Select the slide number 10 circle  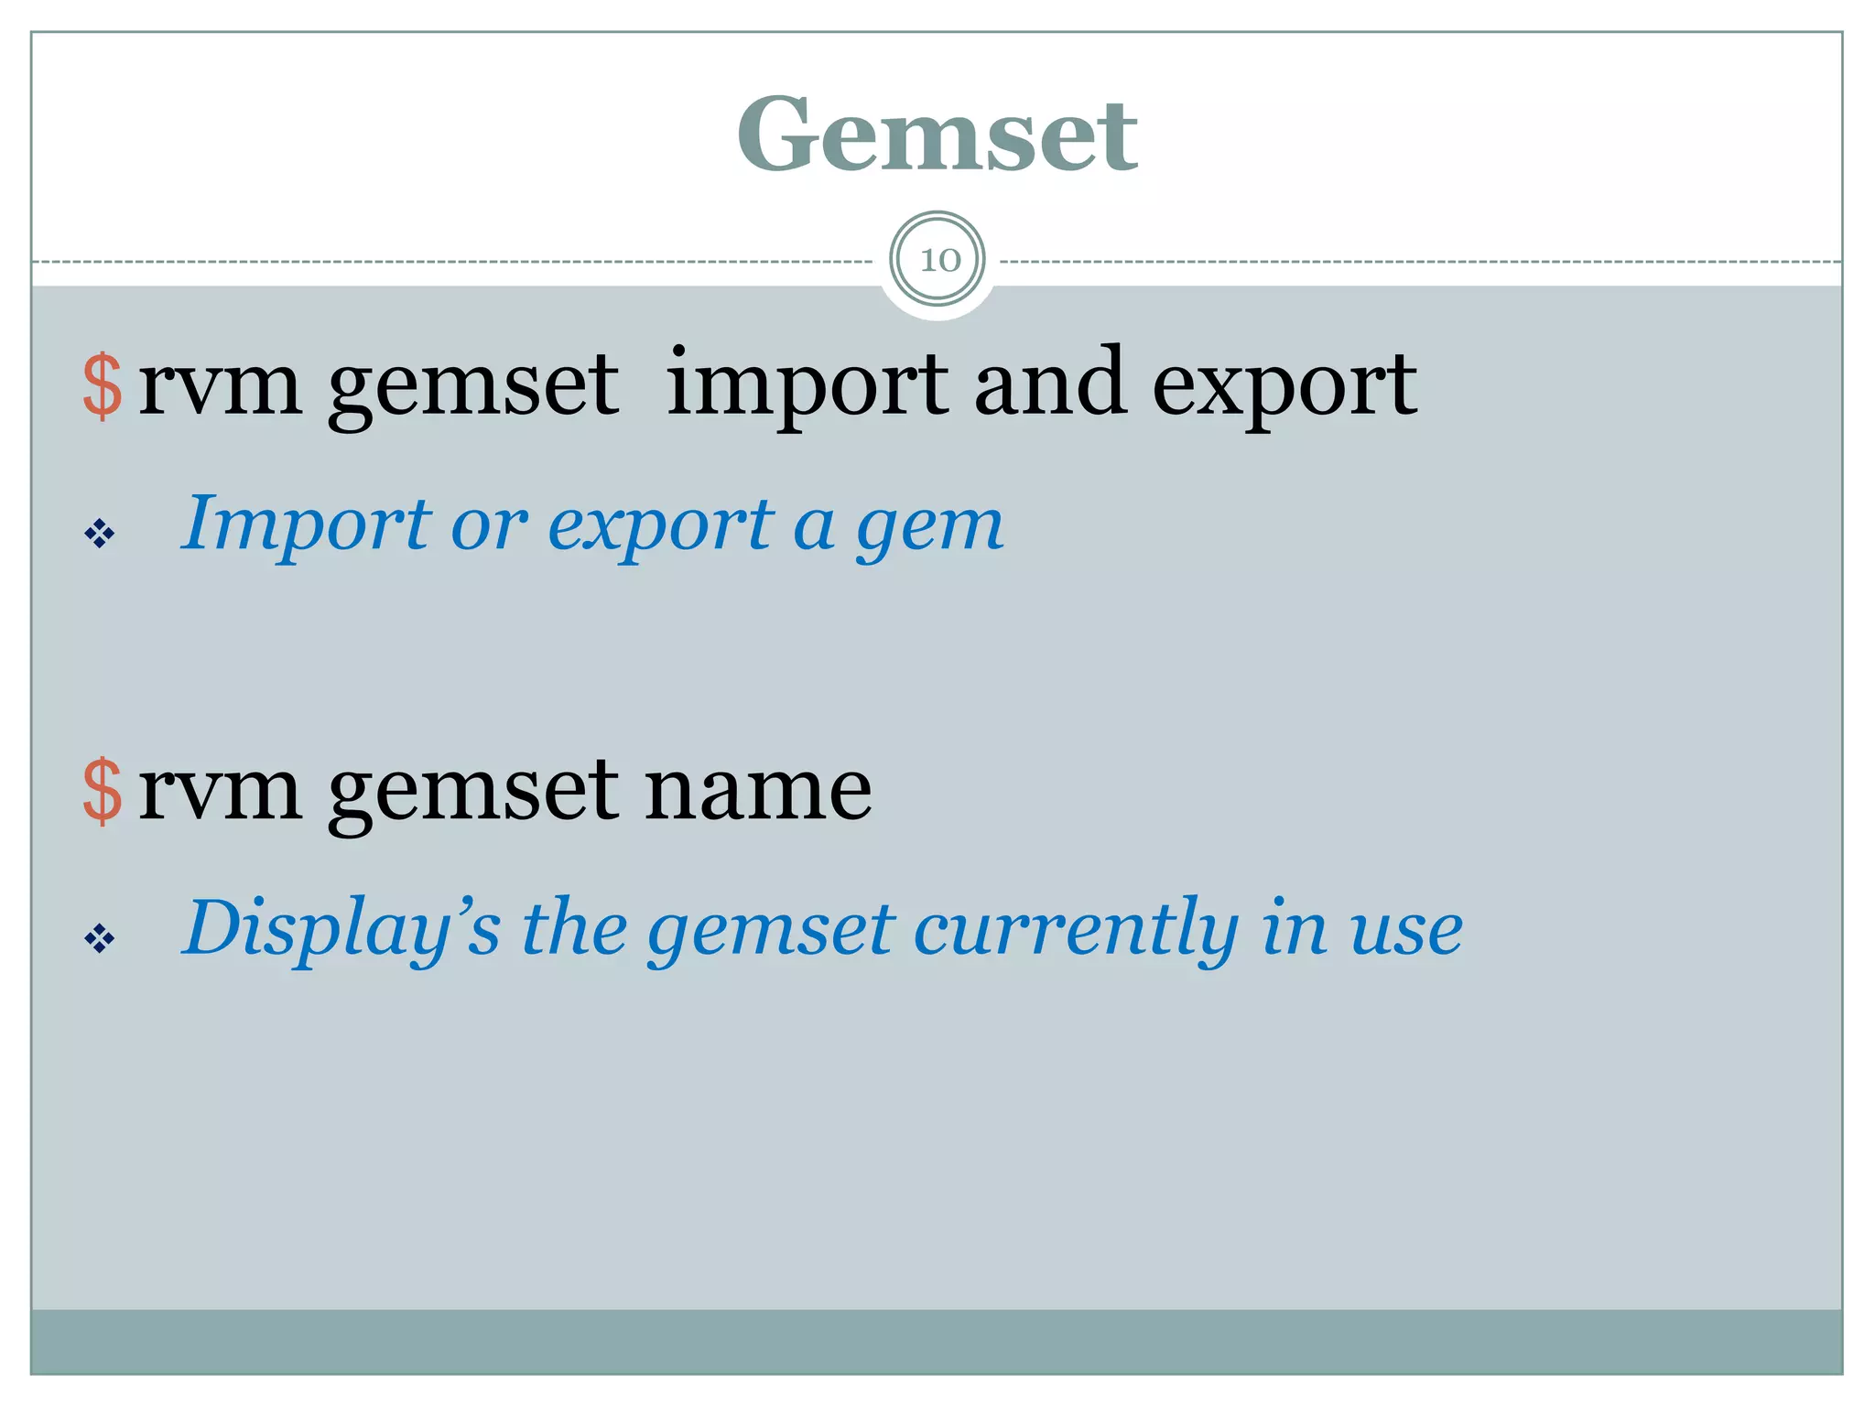(x=937, y=260)
